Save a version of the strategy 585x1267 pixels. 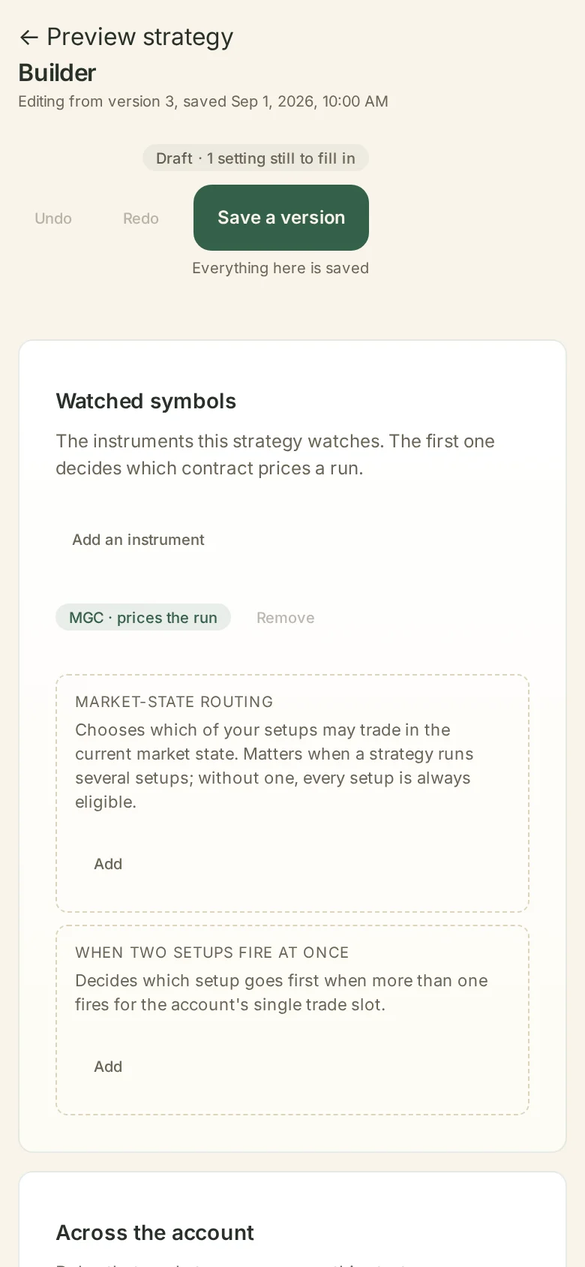pos(281,218)
